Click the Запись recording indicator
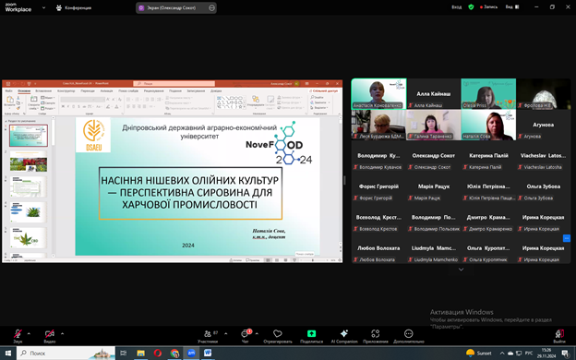Viewport: 576px width, 360px height. [488, 7]
